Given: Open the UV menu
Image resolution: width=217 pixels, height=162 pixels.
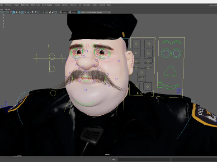Looking at the screenshot, I should [x=80, y=5].
